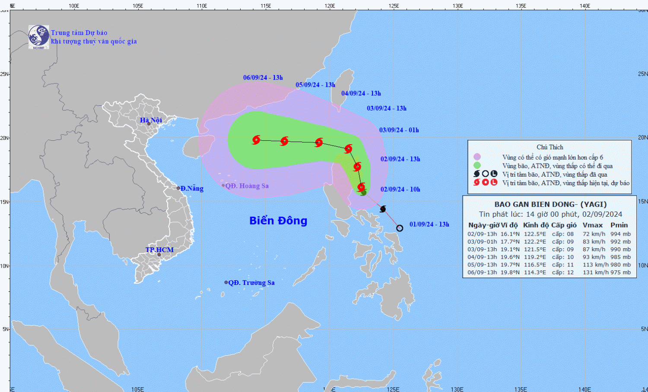Viewport: 648px width, 392px height.
Task: Click the NCHMF logo in the top-left corner
Action: click(x=38, y=37)
